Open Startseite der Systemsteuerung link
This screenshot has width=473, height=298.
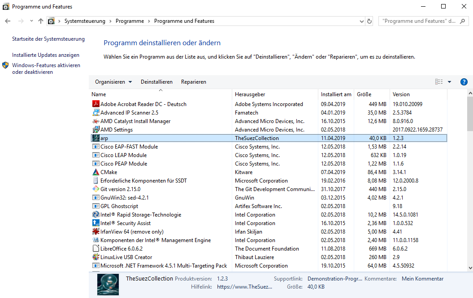point(48,39)
